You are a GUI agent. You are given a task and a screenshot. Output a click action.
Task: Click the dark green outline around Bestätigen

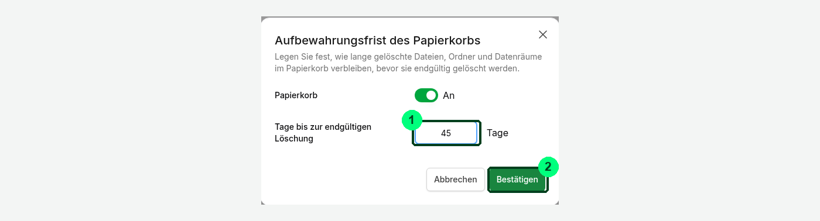517,191
